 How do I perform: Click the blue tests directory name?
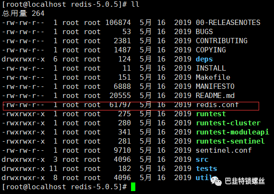tap(206, 169)
